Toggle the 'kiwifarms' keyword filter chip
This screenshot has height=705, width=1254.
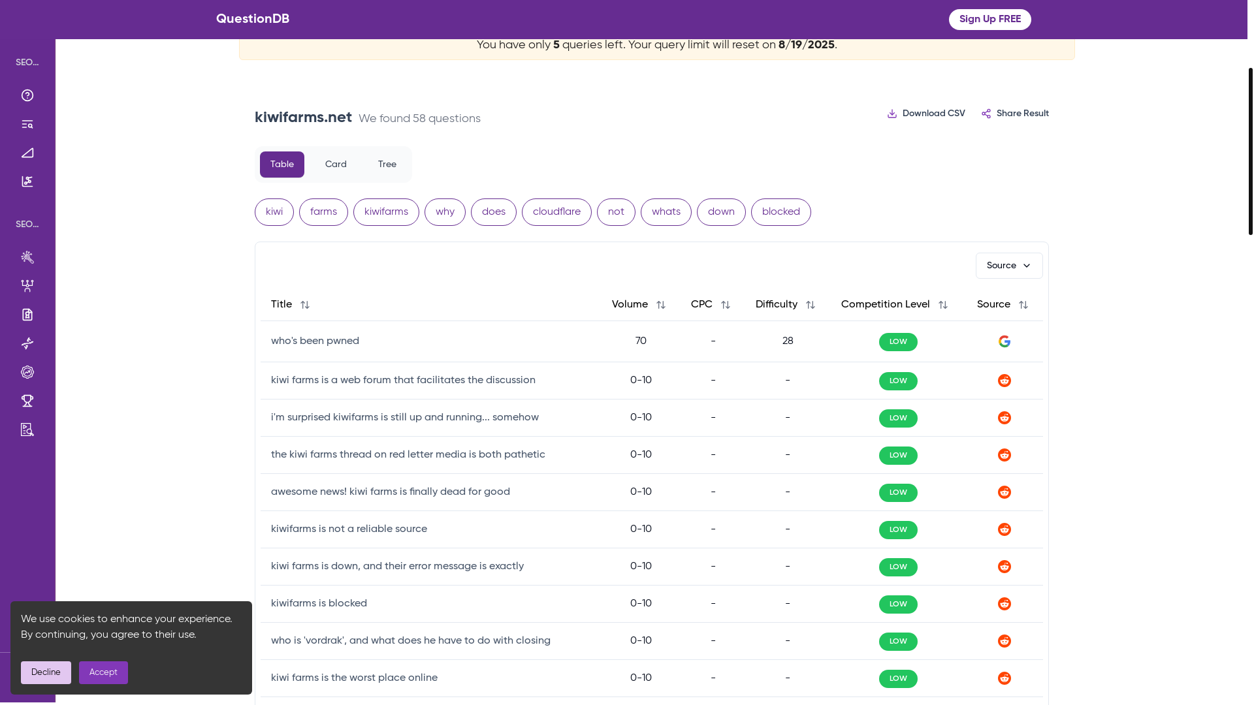click(x=386, y=212)
